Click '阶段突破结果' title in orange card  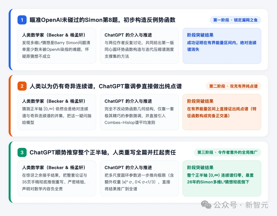pos(200,101)
